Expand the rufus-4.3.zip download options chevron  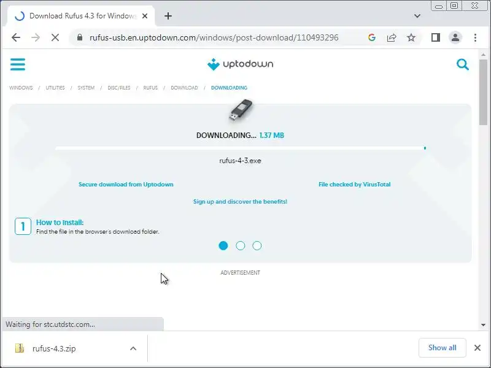coord(133,348)
